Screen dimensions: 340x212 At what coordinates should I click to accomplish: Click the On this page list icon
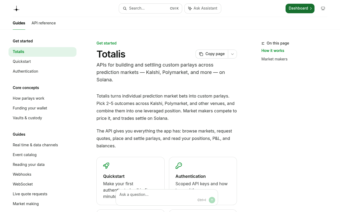click(263, 43)
